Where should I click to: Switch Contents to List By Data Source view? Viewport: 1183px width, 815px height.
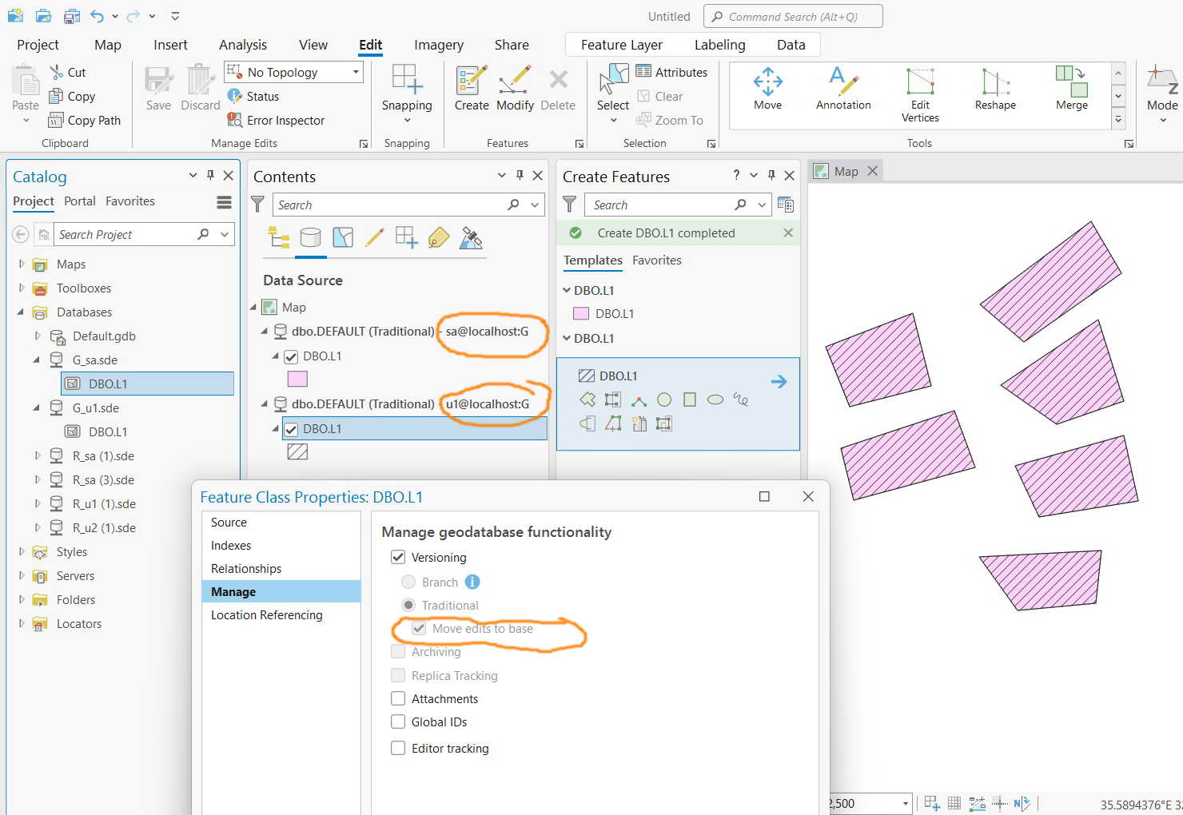[x=311, y=237]
